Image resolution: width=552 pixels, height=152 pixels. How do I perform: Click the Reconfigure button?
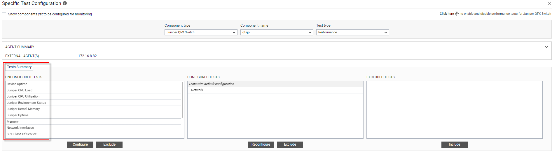[x=261, y=144]
